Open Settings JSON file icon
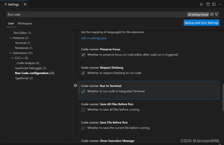 pos(208,4)
